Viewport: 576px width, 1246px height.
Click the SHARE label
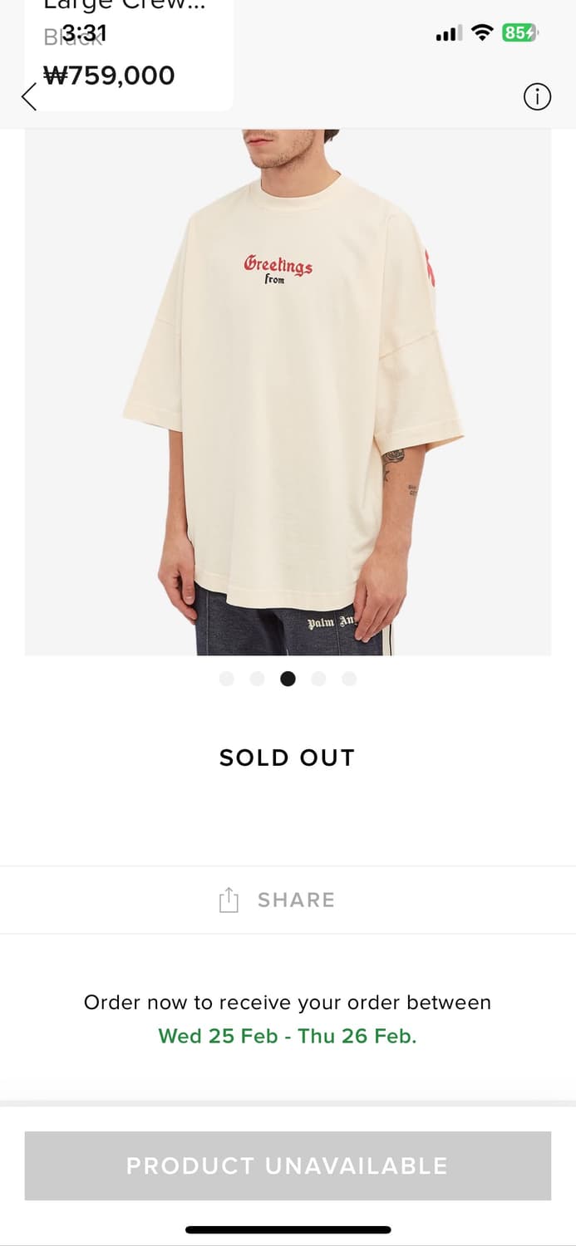pyautogui.click(x=296, y=900)
